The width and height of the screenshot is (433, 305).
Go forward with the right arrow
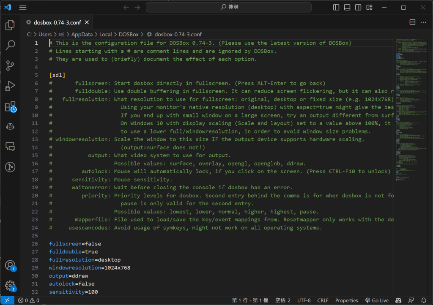[x=137, y=8]
